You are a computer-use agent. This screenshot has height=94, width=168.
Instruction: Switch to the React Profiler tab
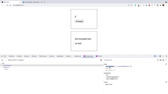pyautogui.click(x=99, y=56)
